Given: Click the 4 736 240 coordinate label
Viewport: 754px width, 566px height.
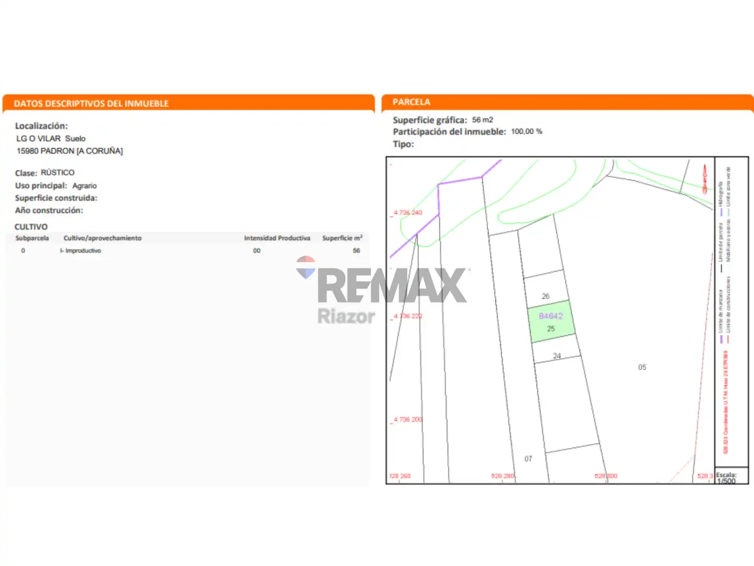Looking at the screenshot, I should click(408, 213).
